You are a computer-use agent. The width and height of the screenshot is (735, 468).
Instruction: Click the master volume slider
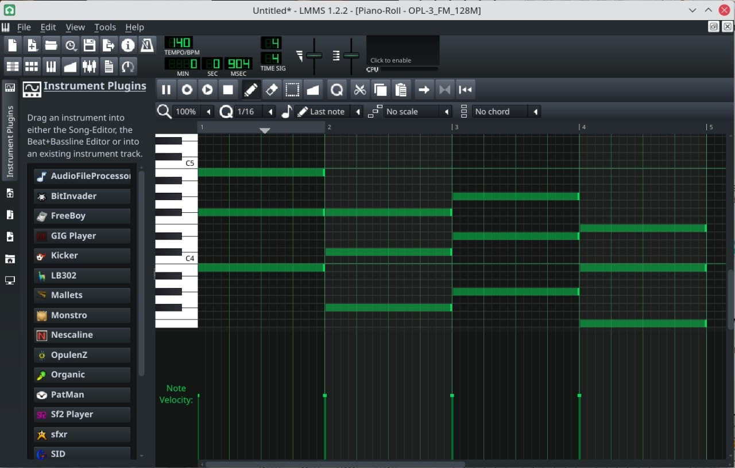314,56
